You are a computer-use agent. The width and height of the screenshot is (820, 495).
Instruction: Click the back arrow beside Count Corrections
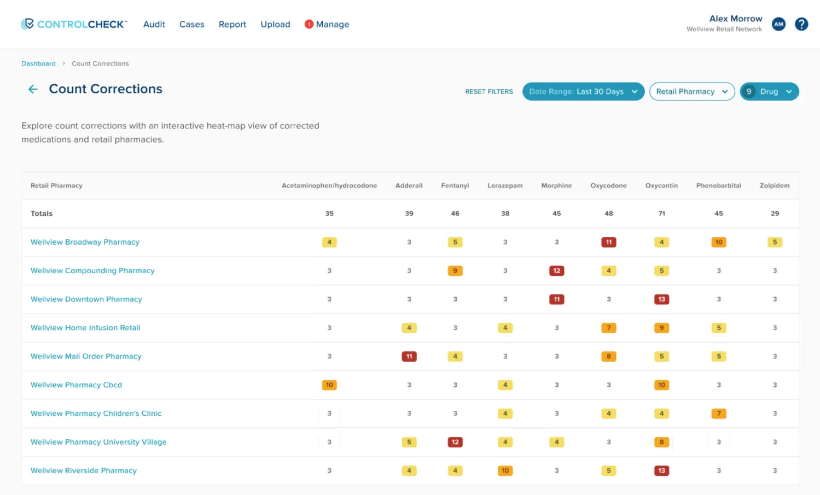click(33, 89)
